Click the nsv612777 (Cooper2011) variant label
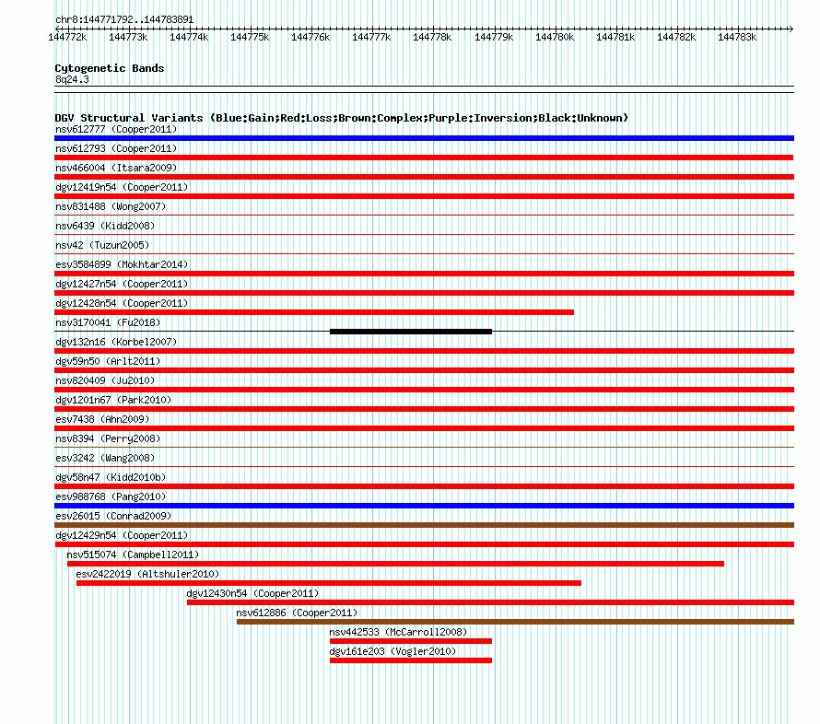This screenshot has width=820, height=724. tap(116, 129)
